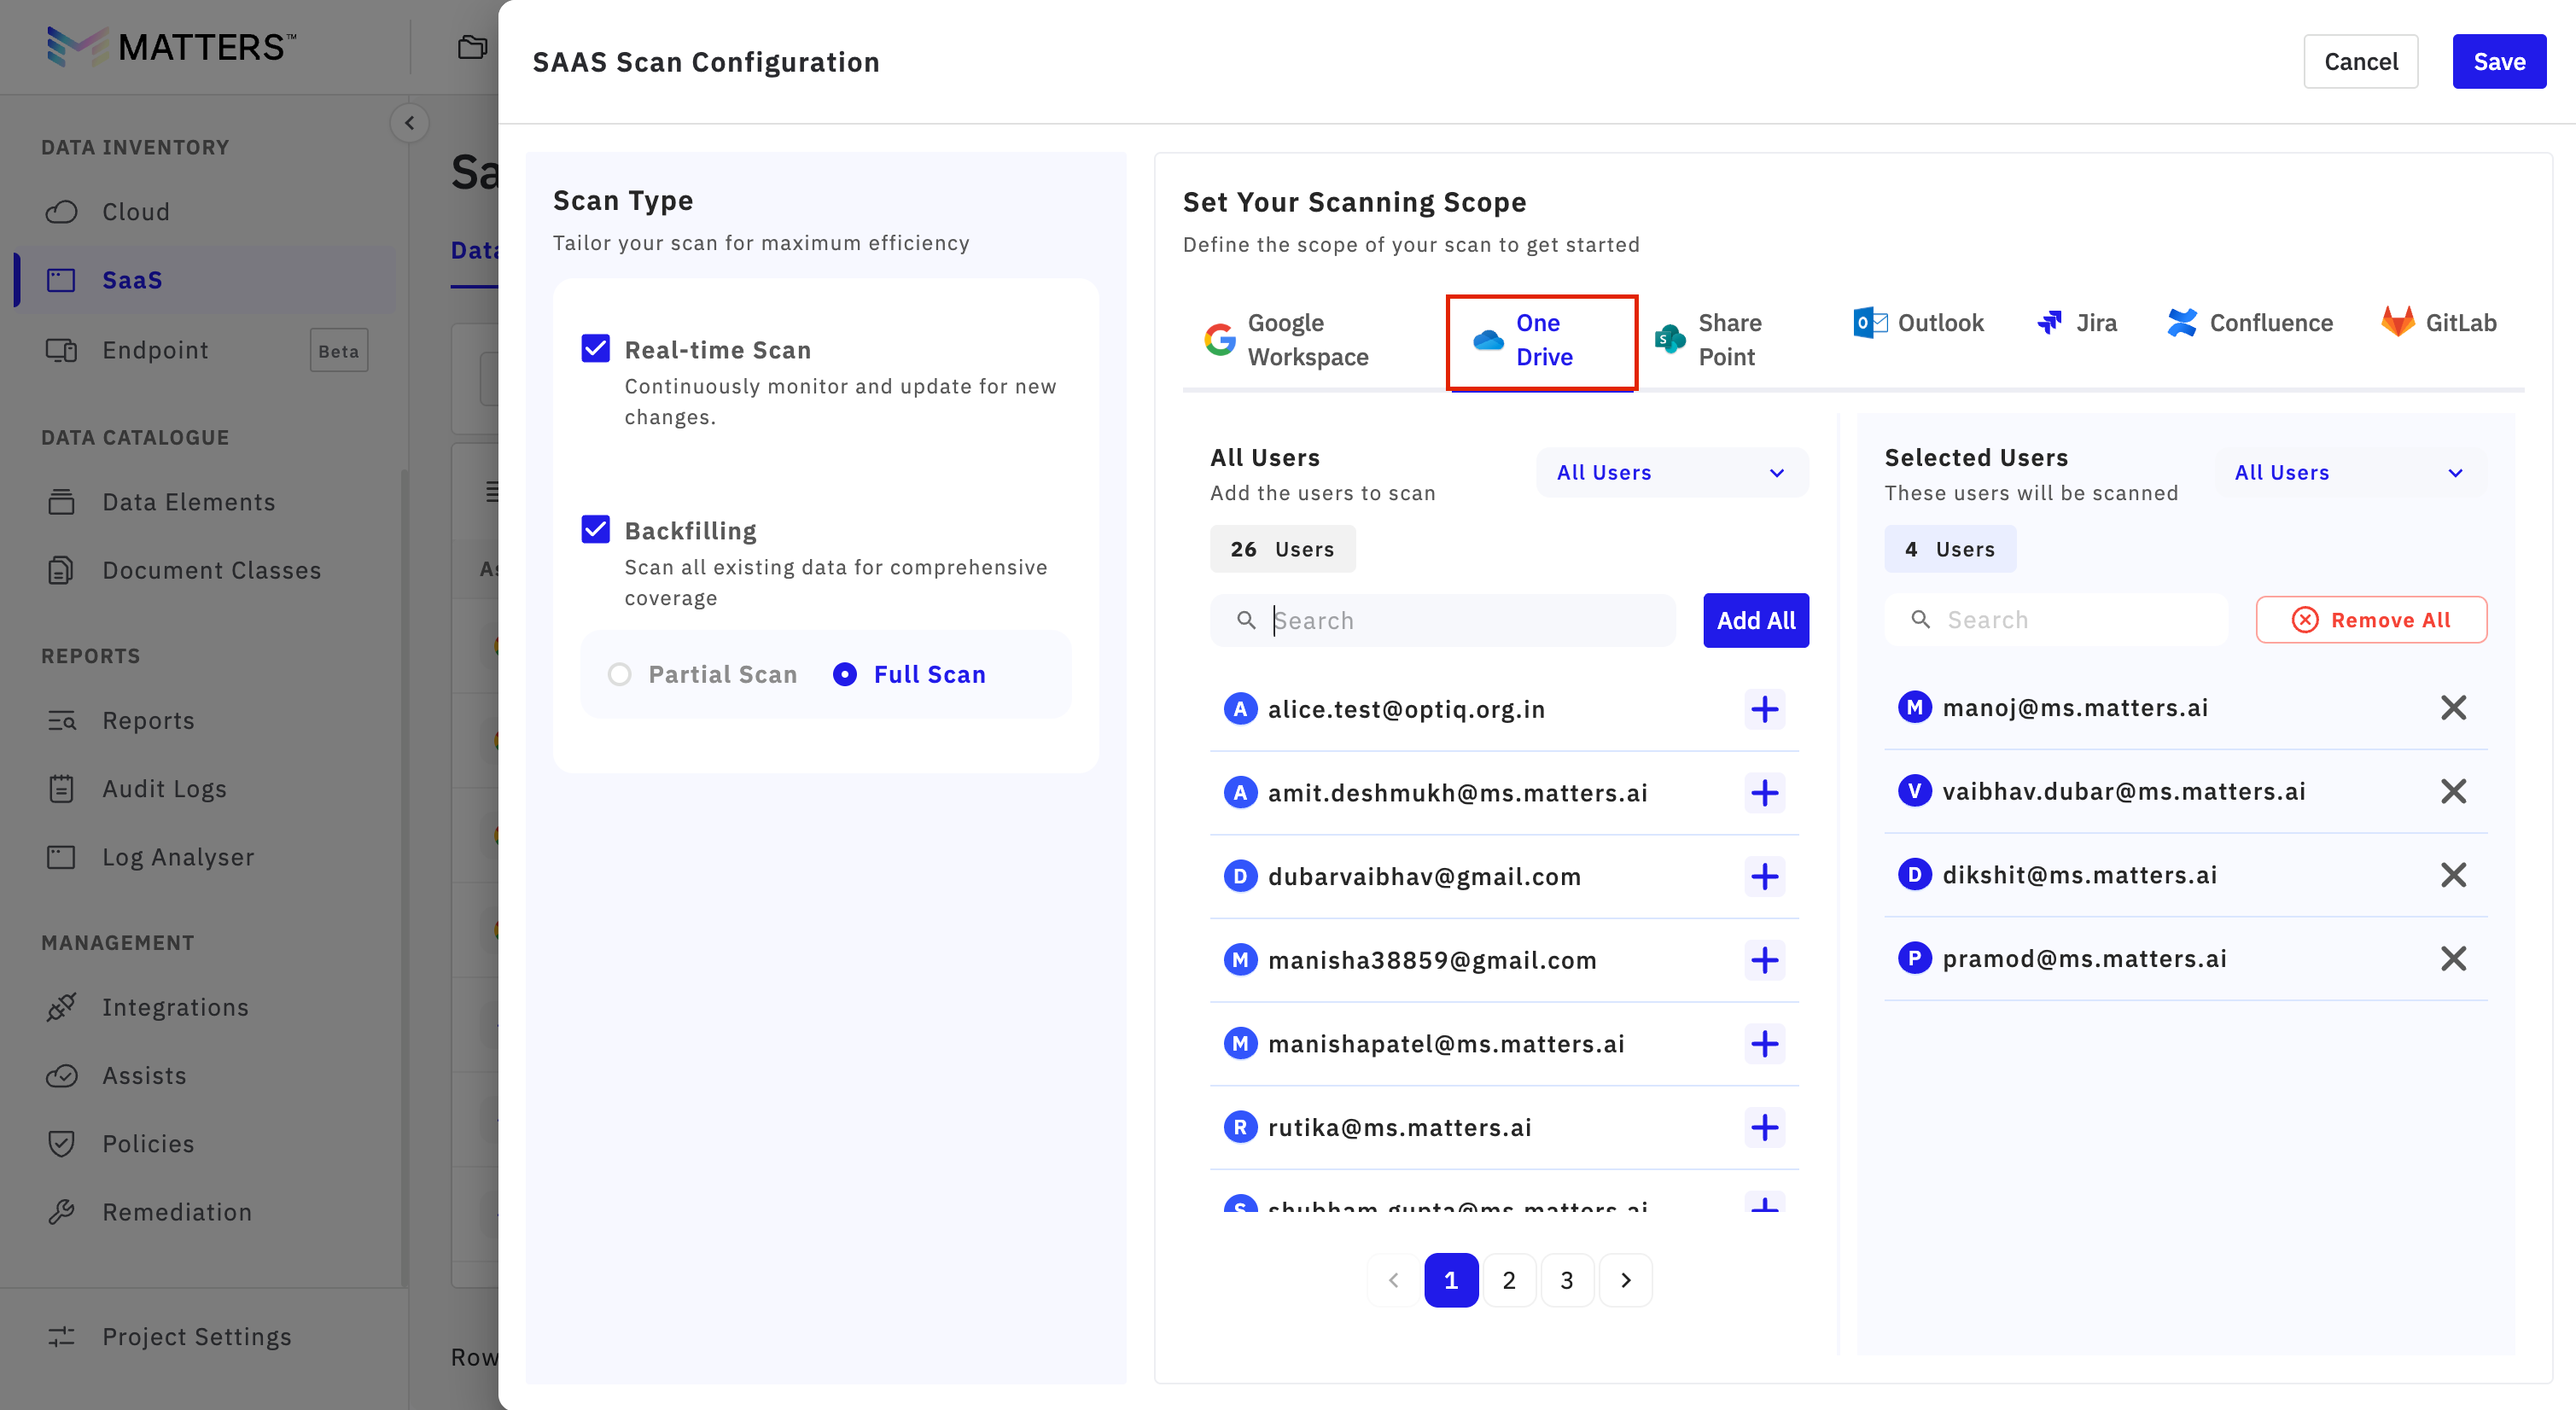The width and height of the screenshot is (2576, 1410).
Task: Go to page 1 of users
Action: coord(1451,1280)
